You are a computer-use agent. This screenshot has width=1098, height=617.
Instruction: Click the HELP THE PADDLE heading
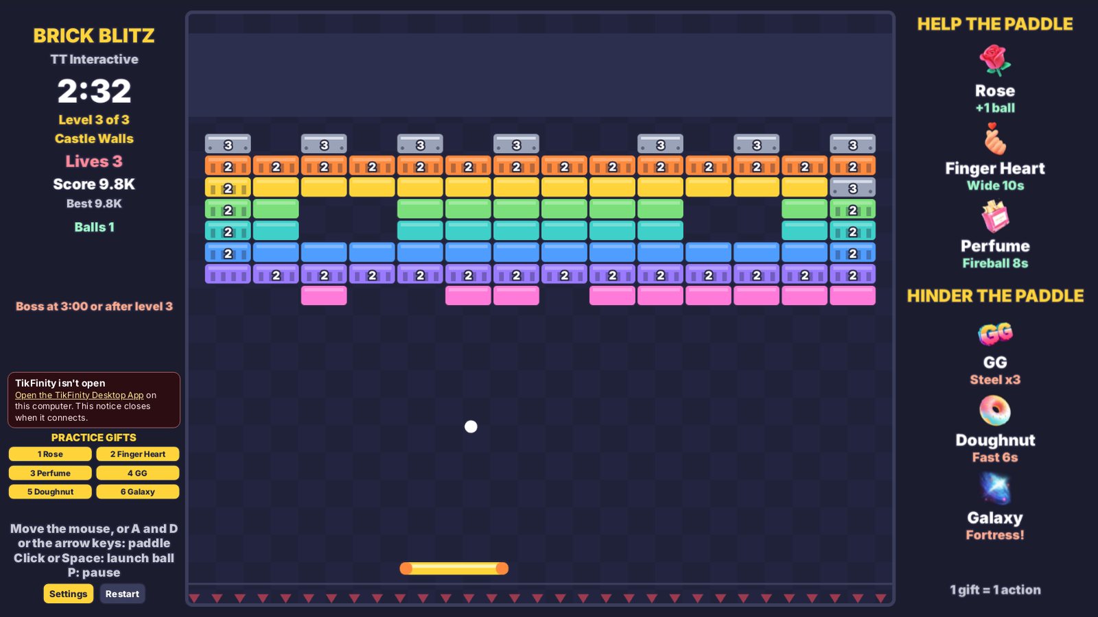pos(995,24)
